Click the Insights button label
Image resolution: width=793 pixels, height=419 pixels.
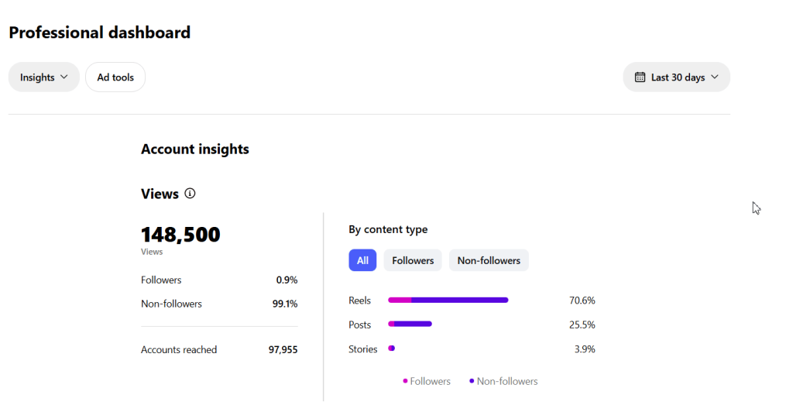37,77
